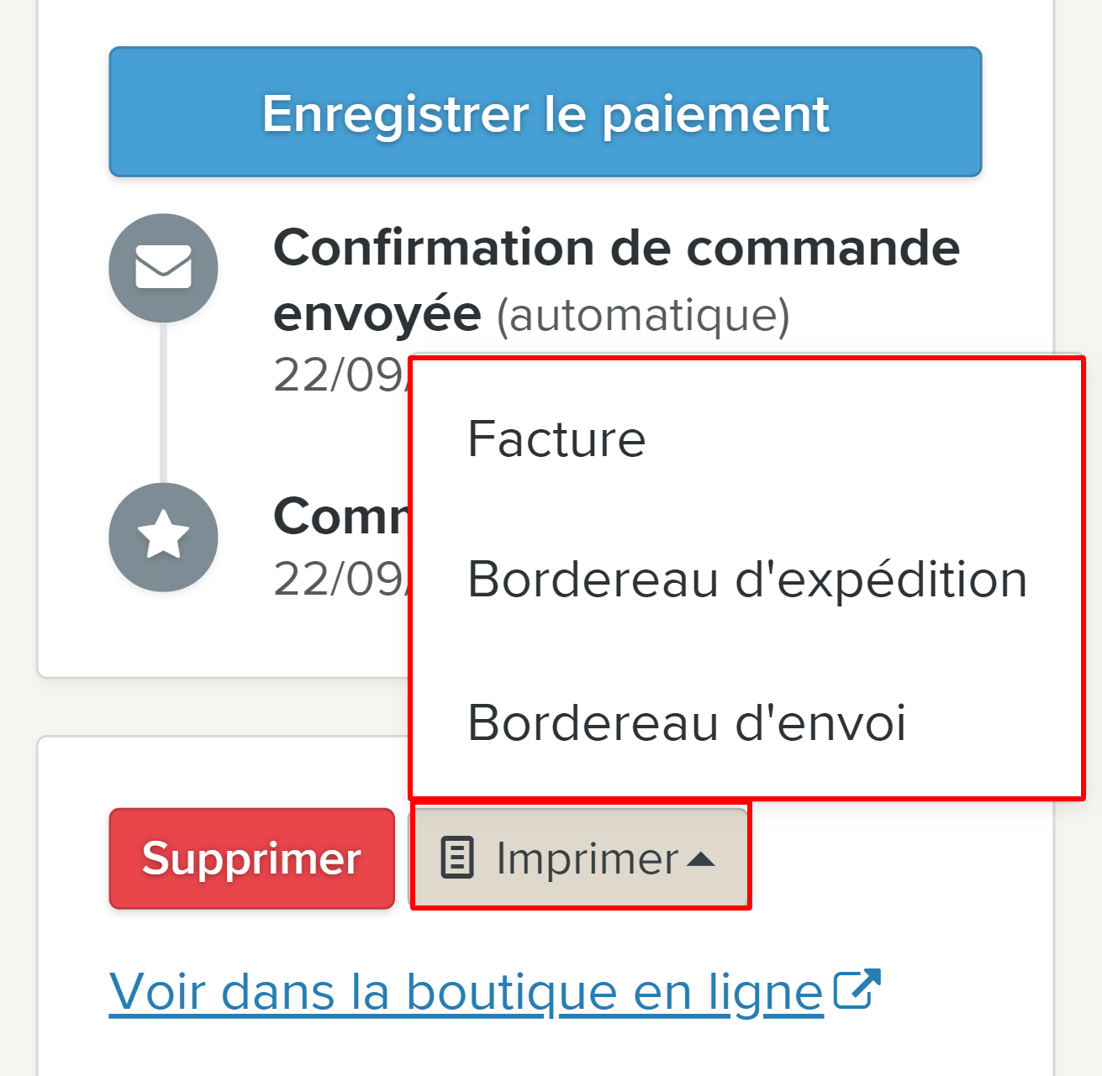Viewport: 1102px width, 1076px height.
Task: Select Facture from the print menu
Action: pos(556,438)
